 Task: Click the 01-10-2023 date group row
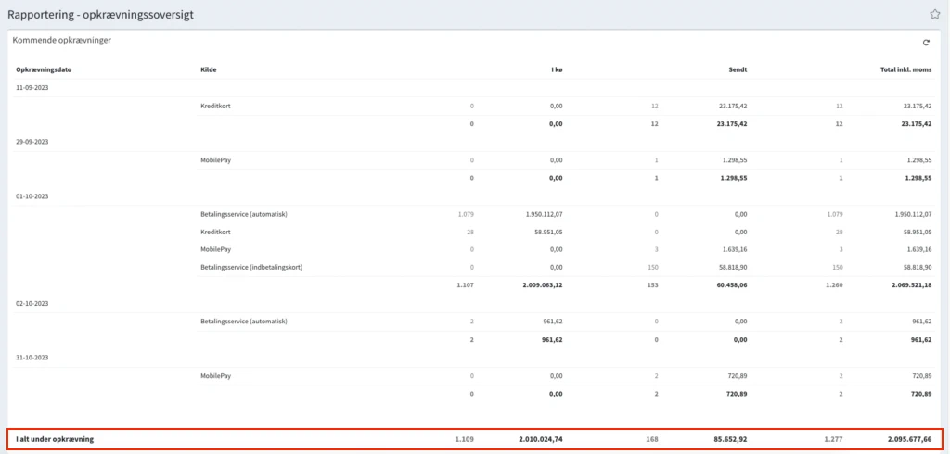point(32,195)
